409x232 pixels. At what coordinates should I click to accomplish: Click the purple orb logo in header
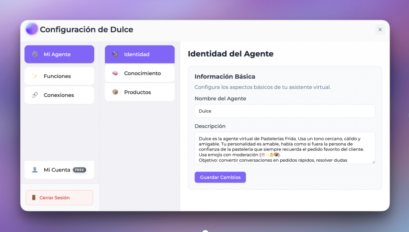click(x=32, y=29)
